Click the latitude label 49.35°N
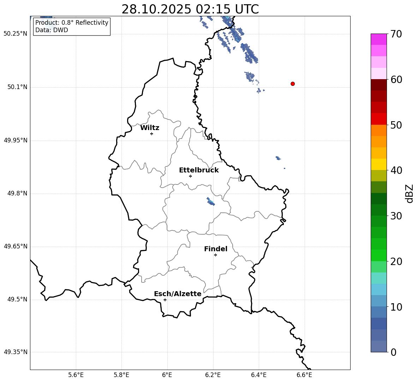 (x=16, y=352)
